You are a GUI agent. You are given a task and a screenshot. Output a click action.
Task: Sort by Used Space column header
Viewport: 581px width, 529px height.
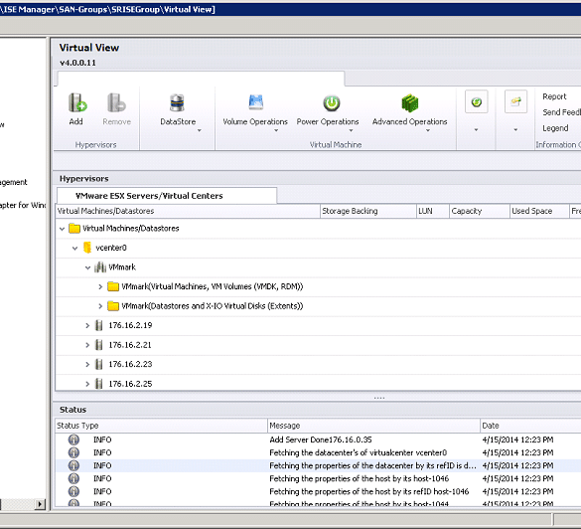coord(539,211)
